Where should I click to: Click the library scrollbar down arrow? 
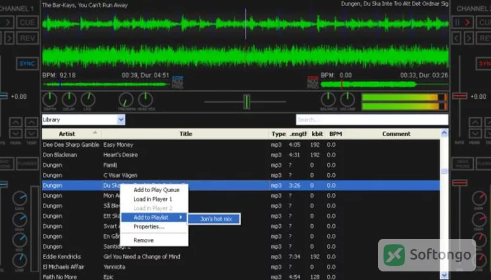click(444, 275)
